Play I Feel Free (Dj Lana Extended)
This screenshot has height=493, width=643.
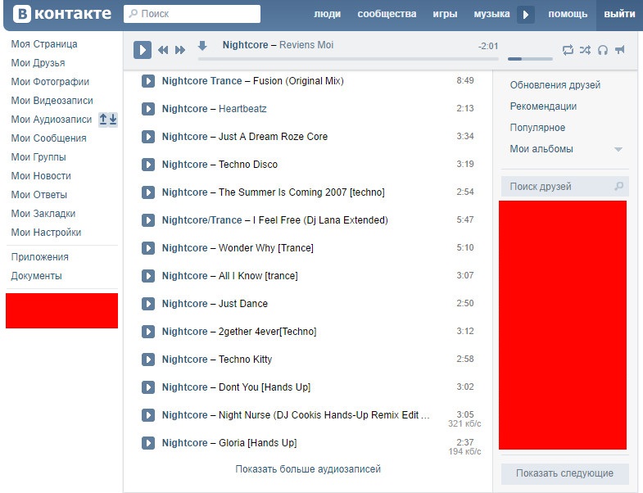point(148,220)
